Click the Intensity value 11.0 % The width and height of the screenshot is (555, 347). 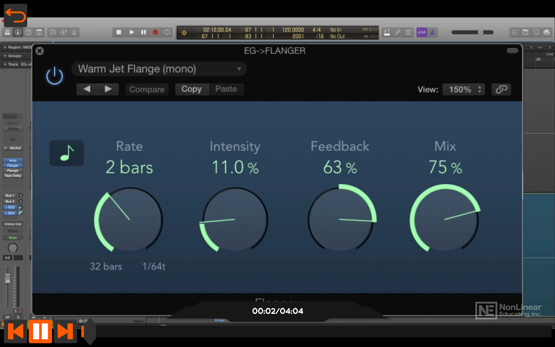tap(235, 167)
